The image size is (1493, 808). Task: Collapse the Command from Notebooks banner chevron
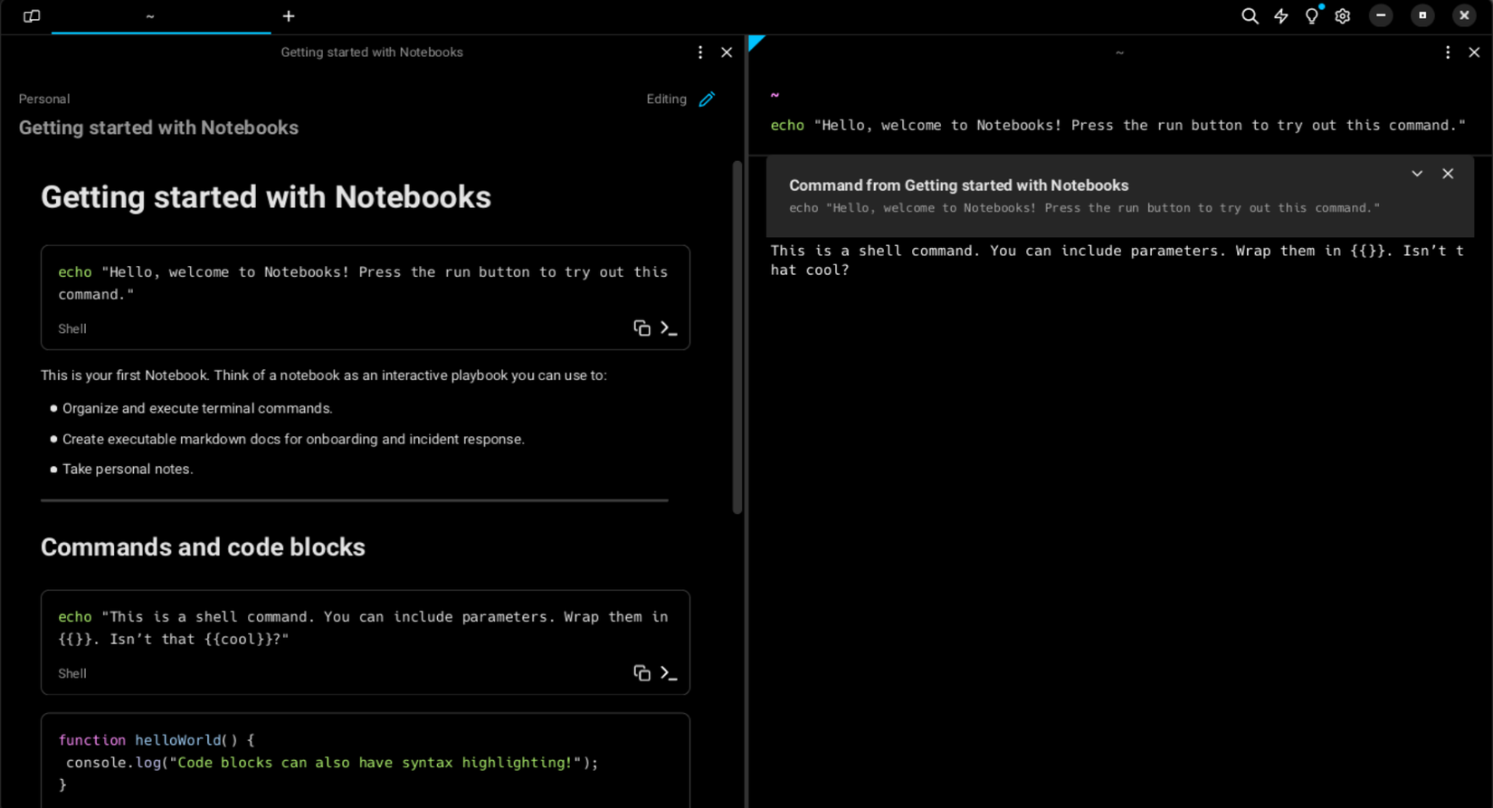coord(1417,174)
